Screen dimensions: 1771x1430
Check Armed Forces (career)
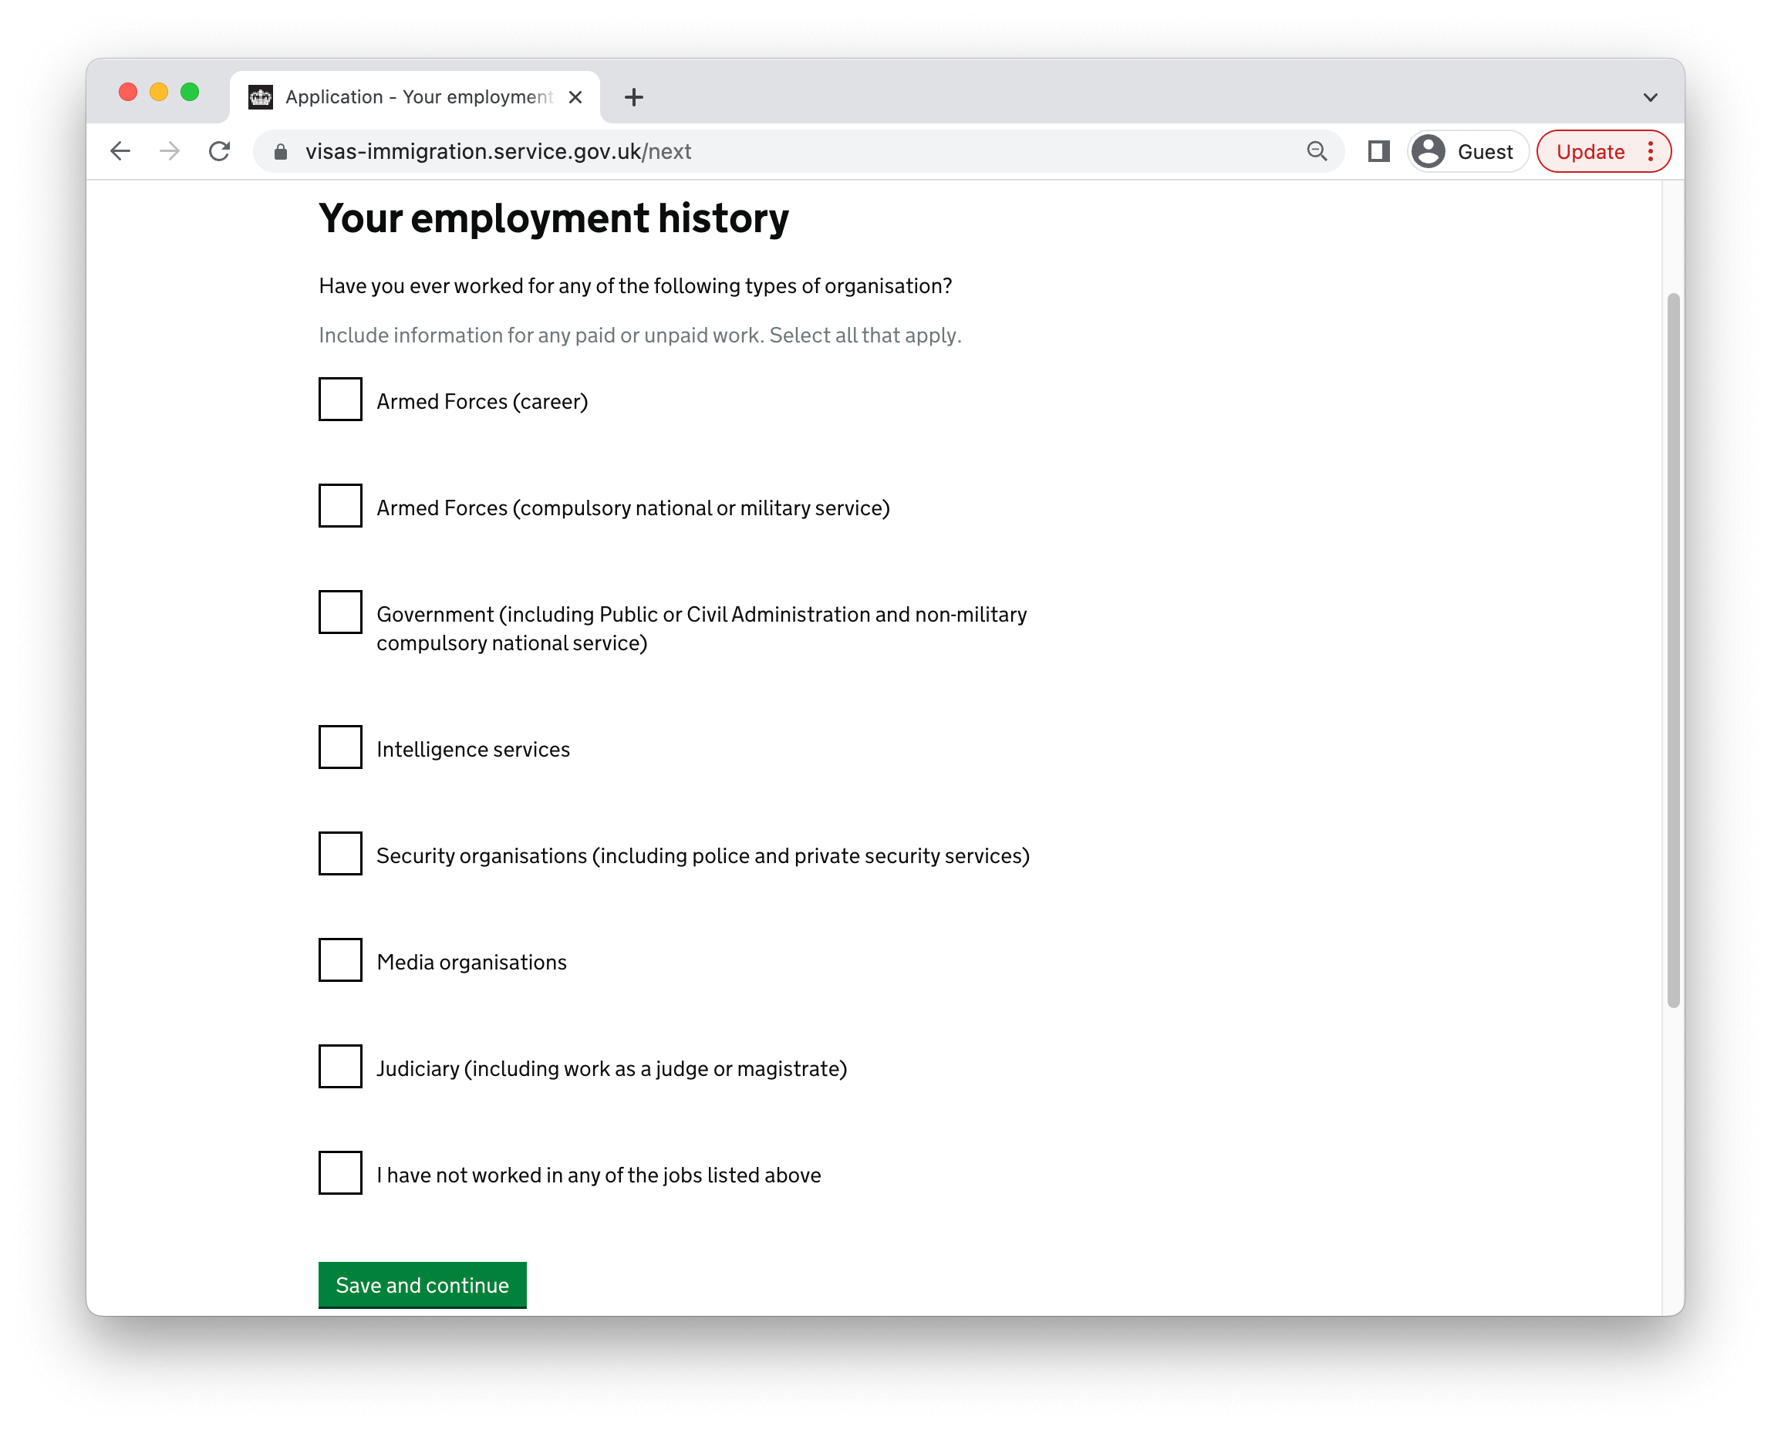[x=340, y=400]
